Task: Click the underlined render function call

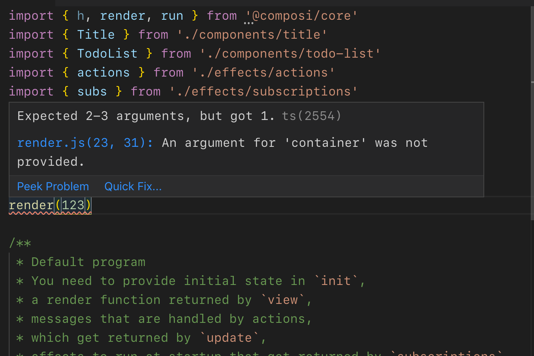Action: click(31, 205)
